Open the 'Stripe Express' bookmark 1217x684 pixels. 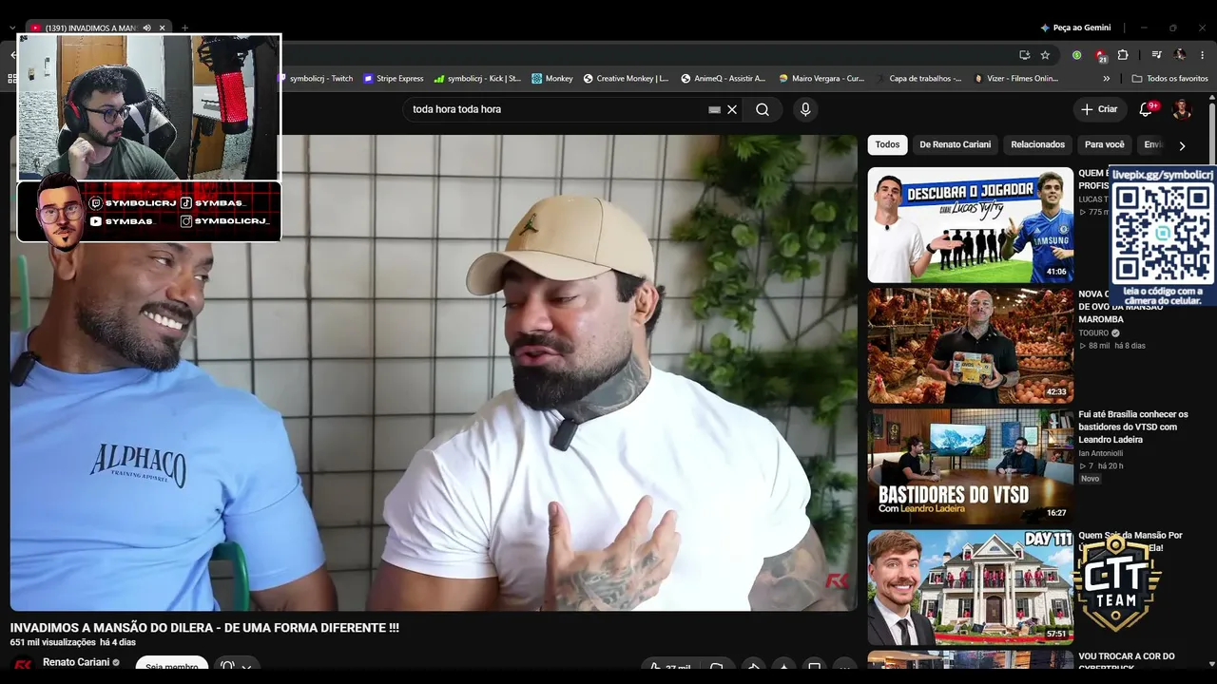pyautogui.click(x=394, y=79)
